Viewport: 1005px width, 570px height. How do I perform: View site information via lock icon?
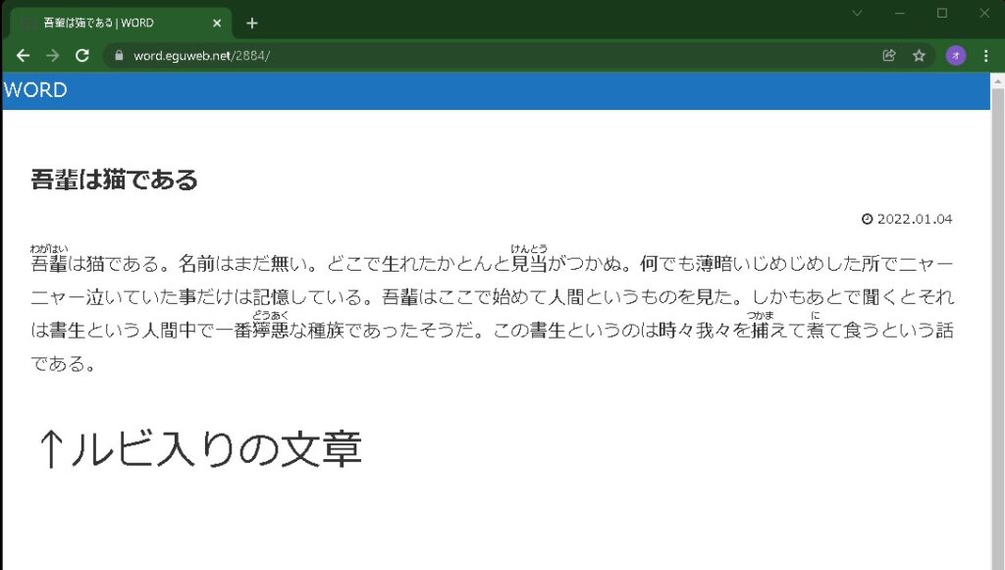120,56
